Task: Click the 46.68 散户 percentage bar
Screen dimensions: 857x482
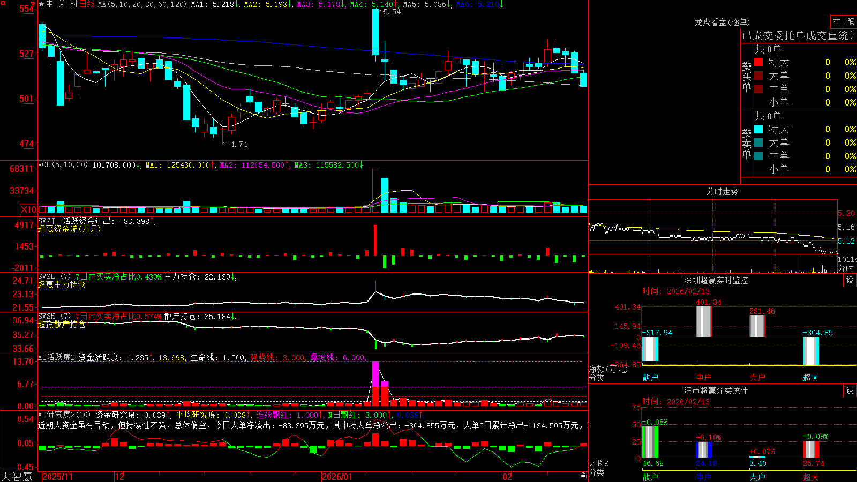Action: click(x=650, y=442)
